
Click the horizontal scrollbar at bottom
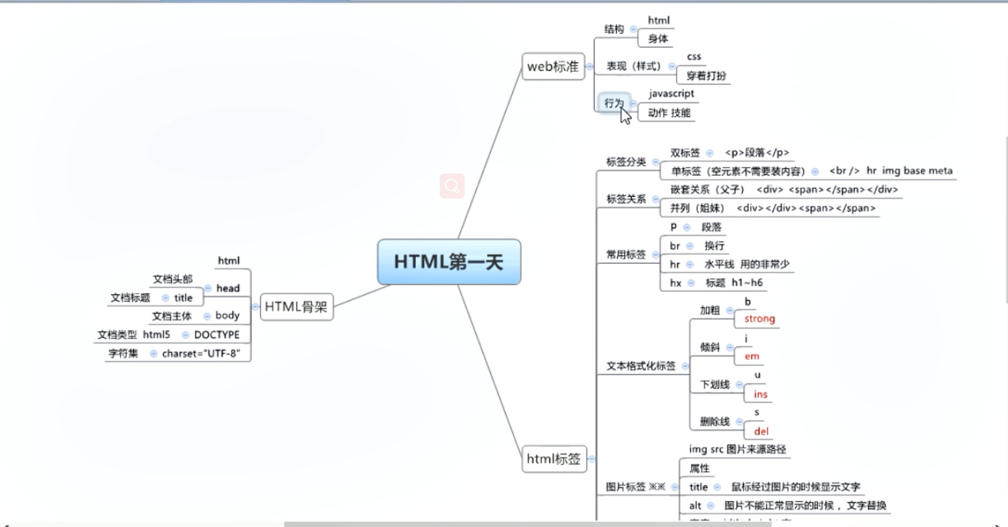coord(527,524)
